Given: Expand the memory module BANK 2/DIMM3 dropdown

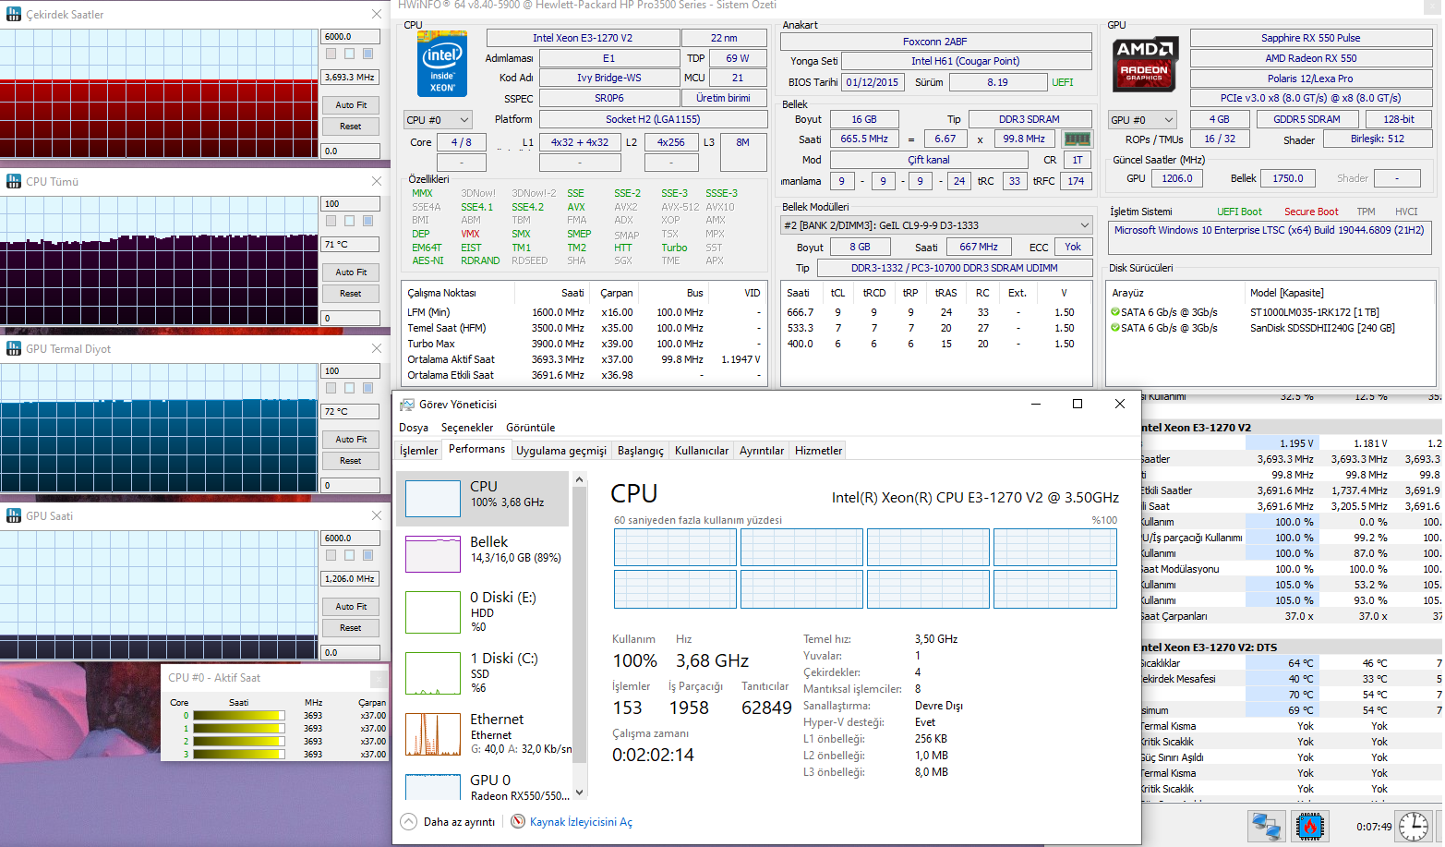Looking at the screenshot, I should coord(936,225).
